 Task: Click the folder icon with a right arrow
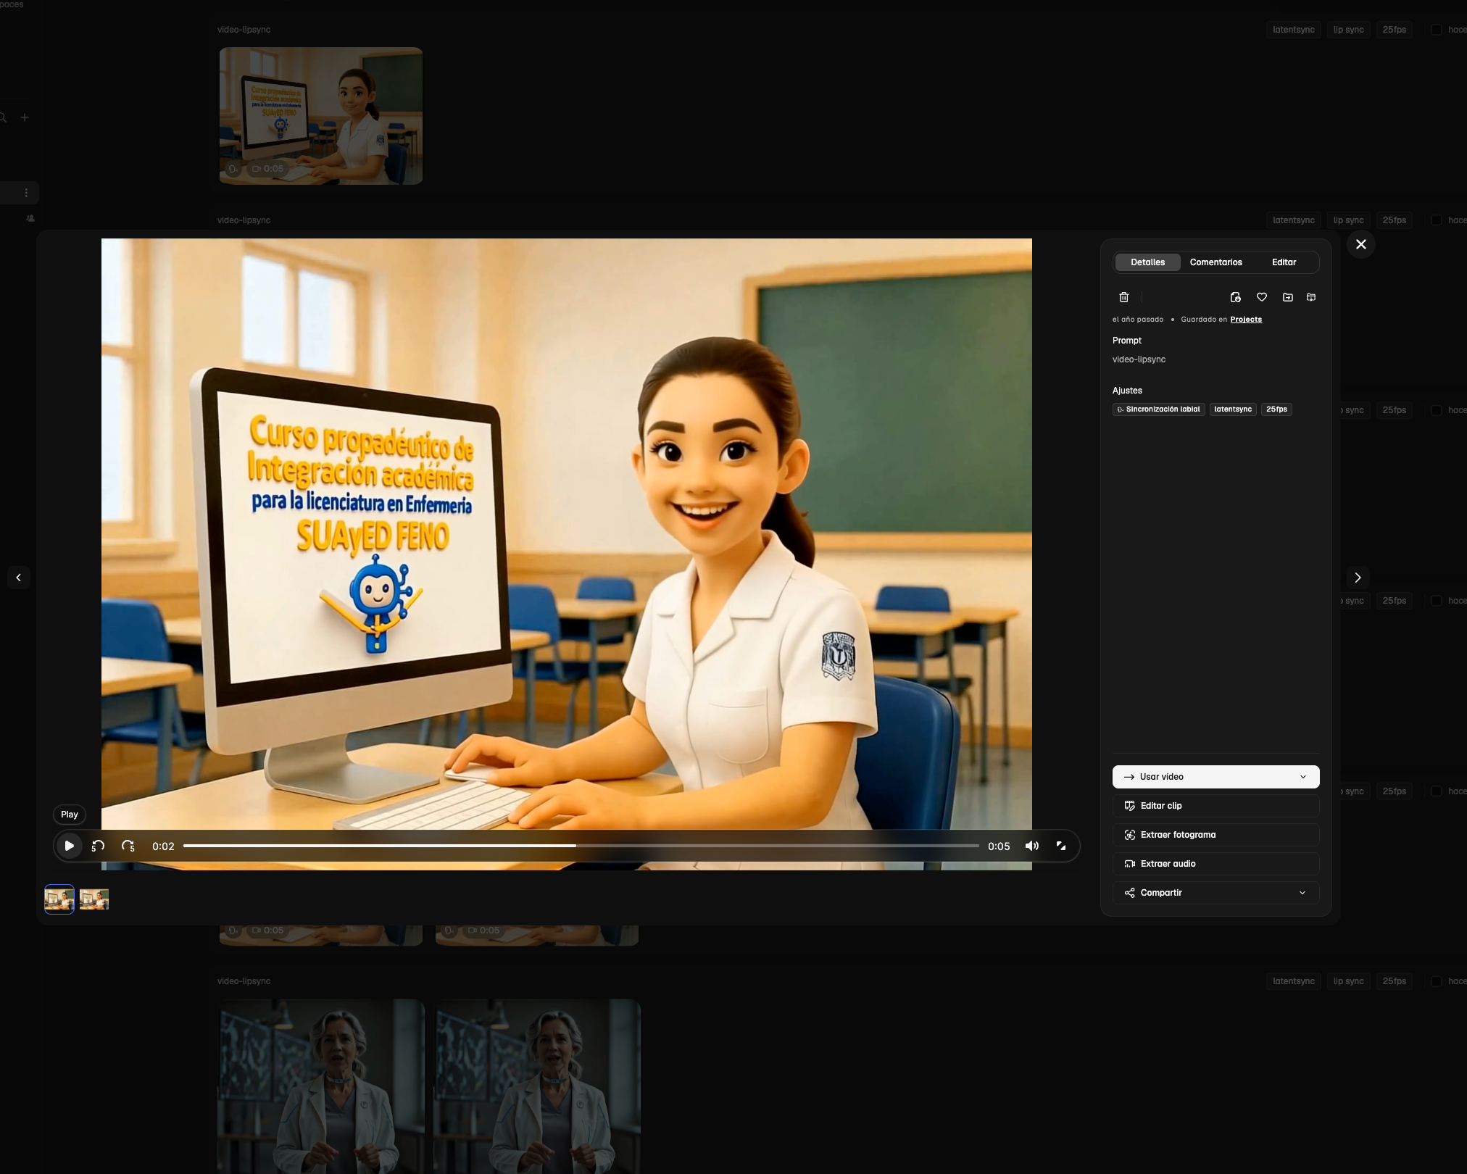1288,297
